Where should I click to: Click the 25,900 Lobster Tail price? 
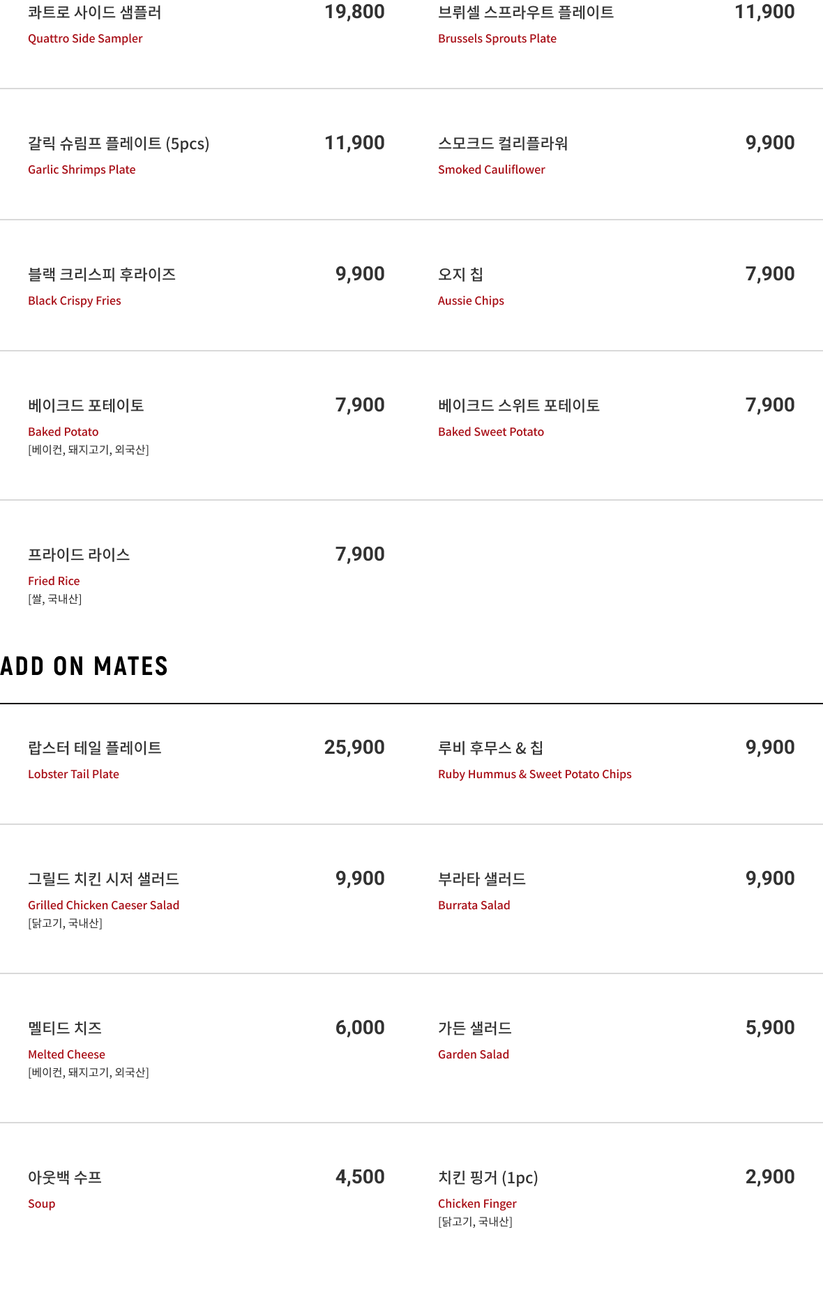(x=354, y=747)
